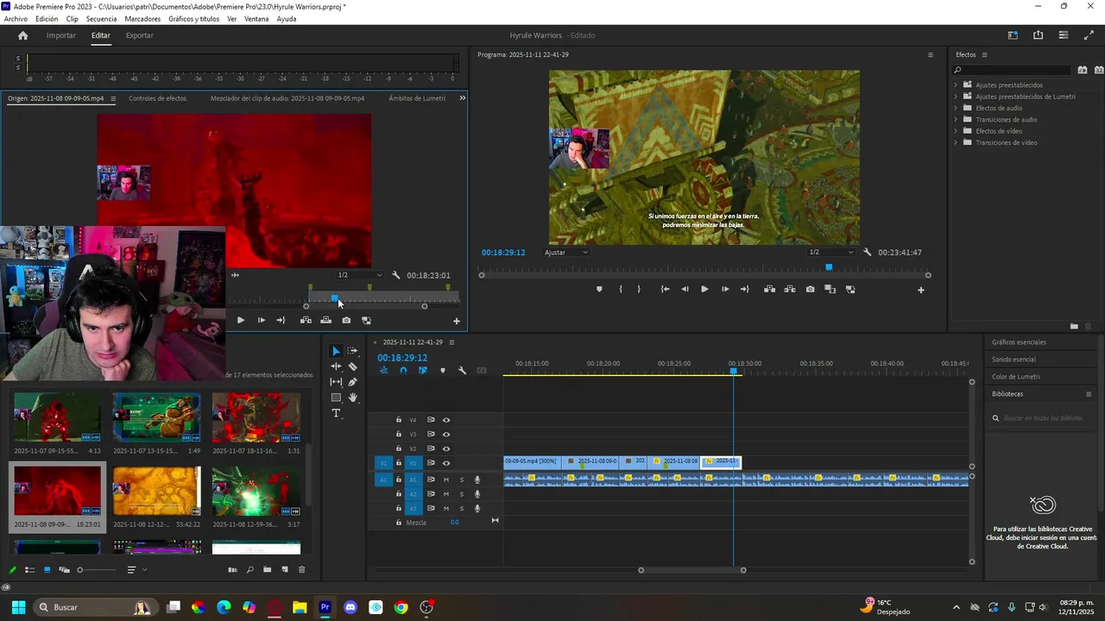Viewport: 1105px width, 621px height.
Task: Play the Source monitor clip
Action: pyautogui.click(x=240, y=321)
